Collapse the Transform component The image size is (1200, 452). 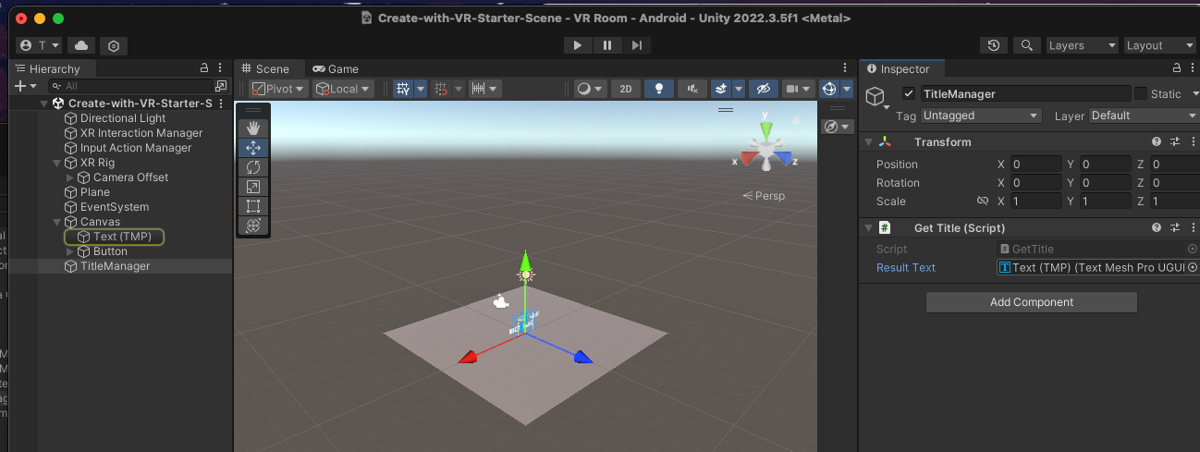point(867,141)
